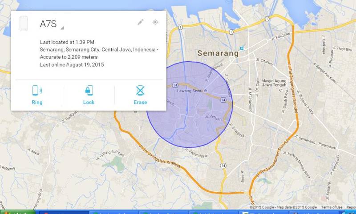
Task: Click the Jl. Untung Suropati street label
Action: coord(110,155)
